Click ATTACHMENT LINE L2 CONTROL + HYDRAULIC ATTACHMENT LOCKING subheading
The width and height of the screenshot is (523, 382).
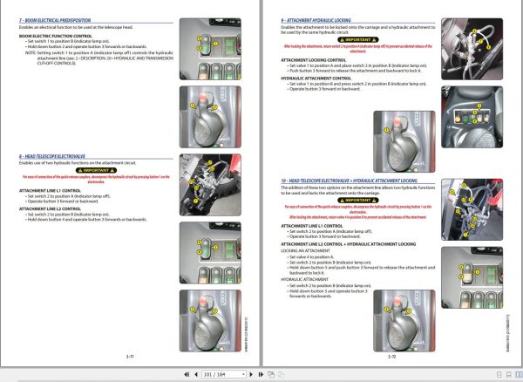click(348, 244)
